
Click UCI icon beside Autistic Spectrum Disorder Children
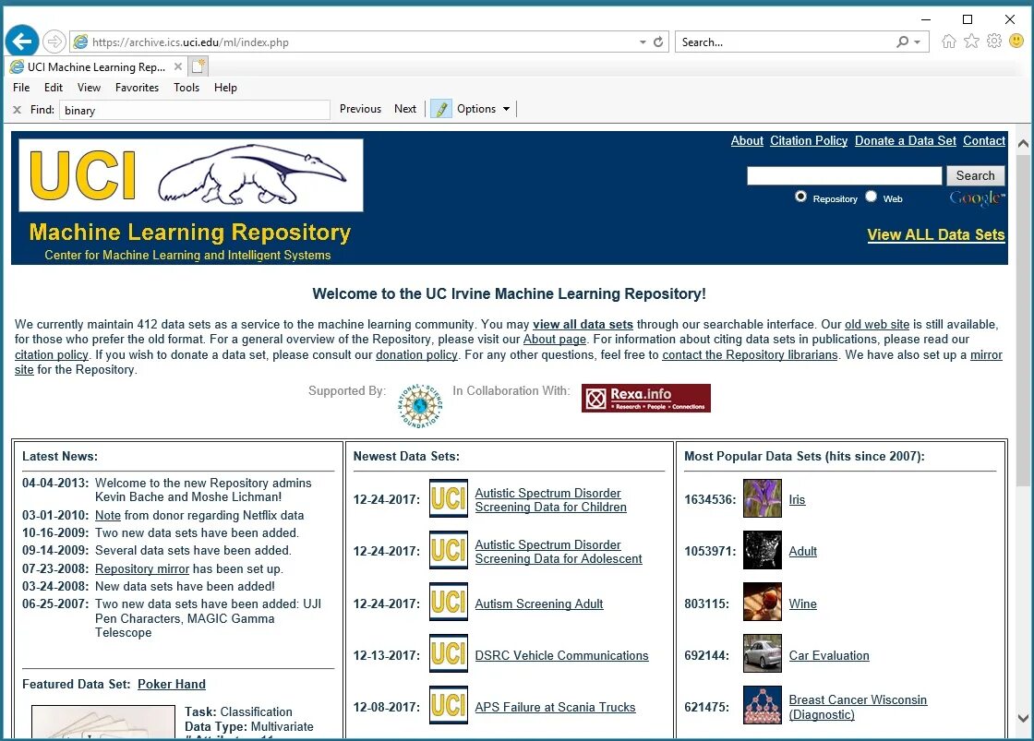tap(449, 498)
